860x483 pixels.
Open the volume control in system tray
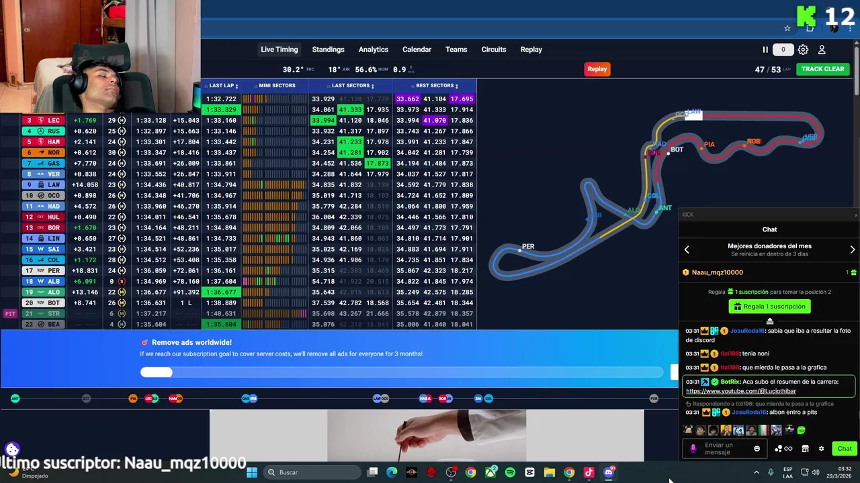click(816, 472)
